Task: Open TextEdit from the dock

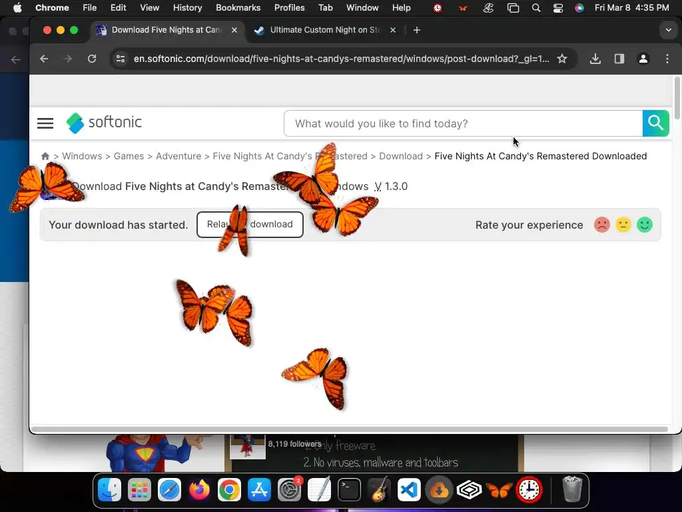Action: [x=319, y=490]
